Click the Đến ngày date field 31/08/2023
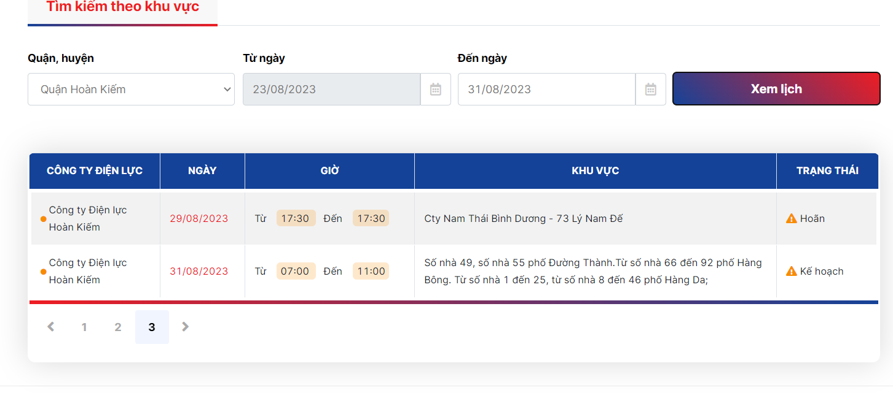The height and width of the screenshot is (393, 893). point(547,90)
